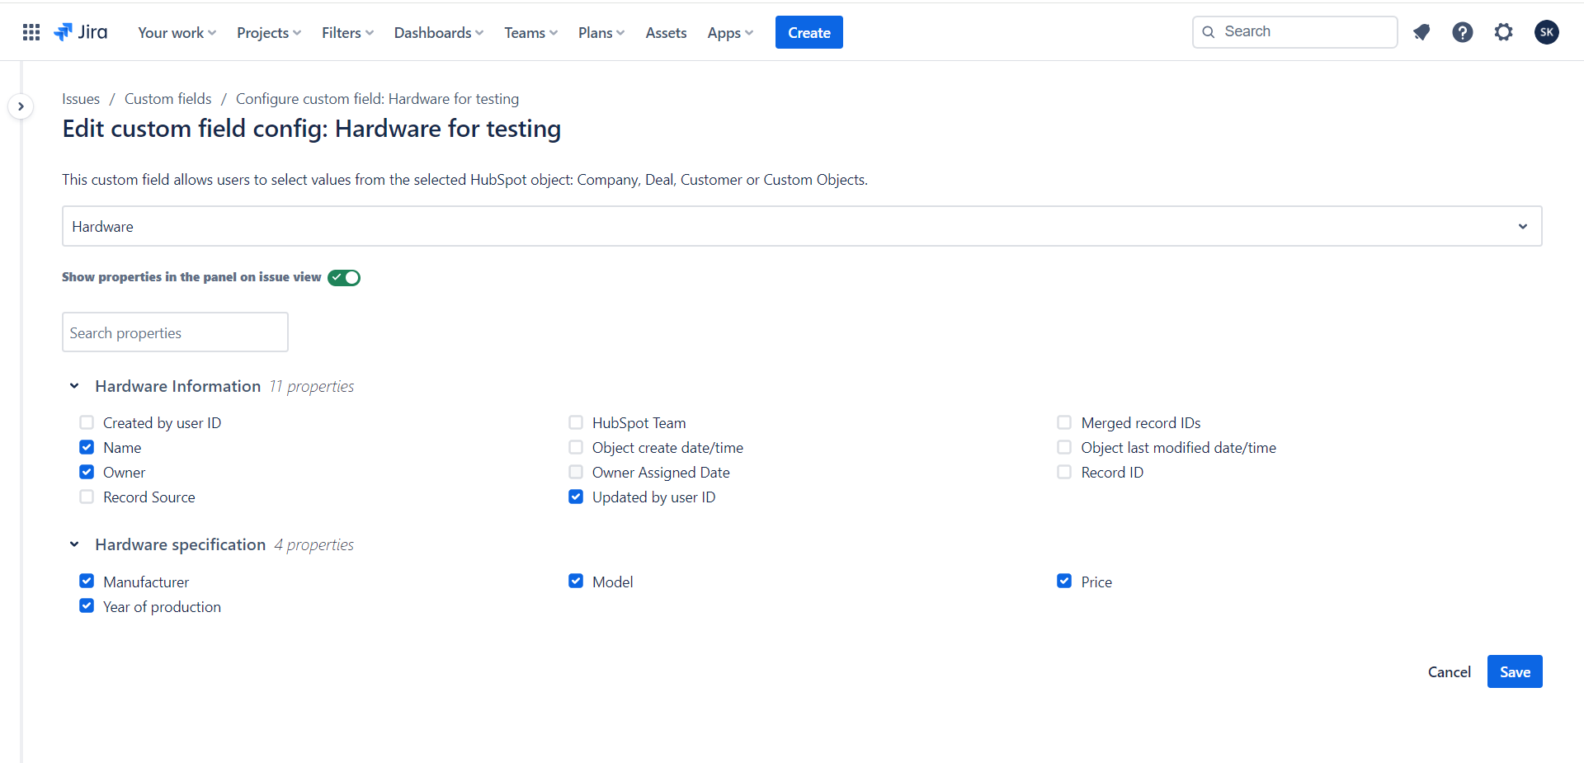Toggle Show properties in panel switch
This screenshot has height=763, width=1584.
(x=344, y=278)
